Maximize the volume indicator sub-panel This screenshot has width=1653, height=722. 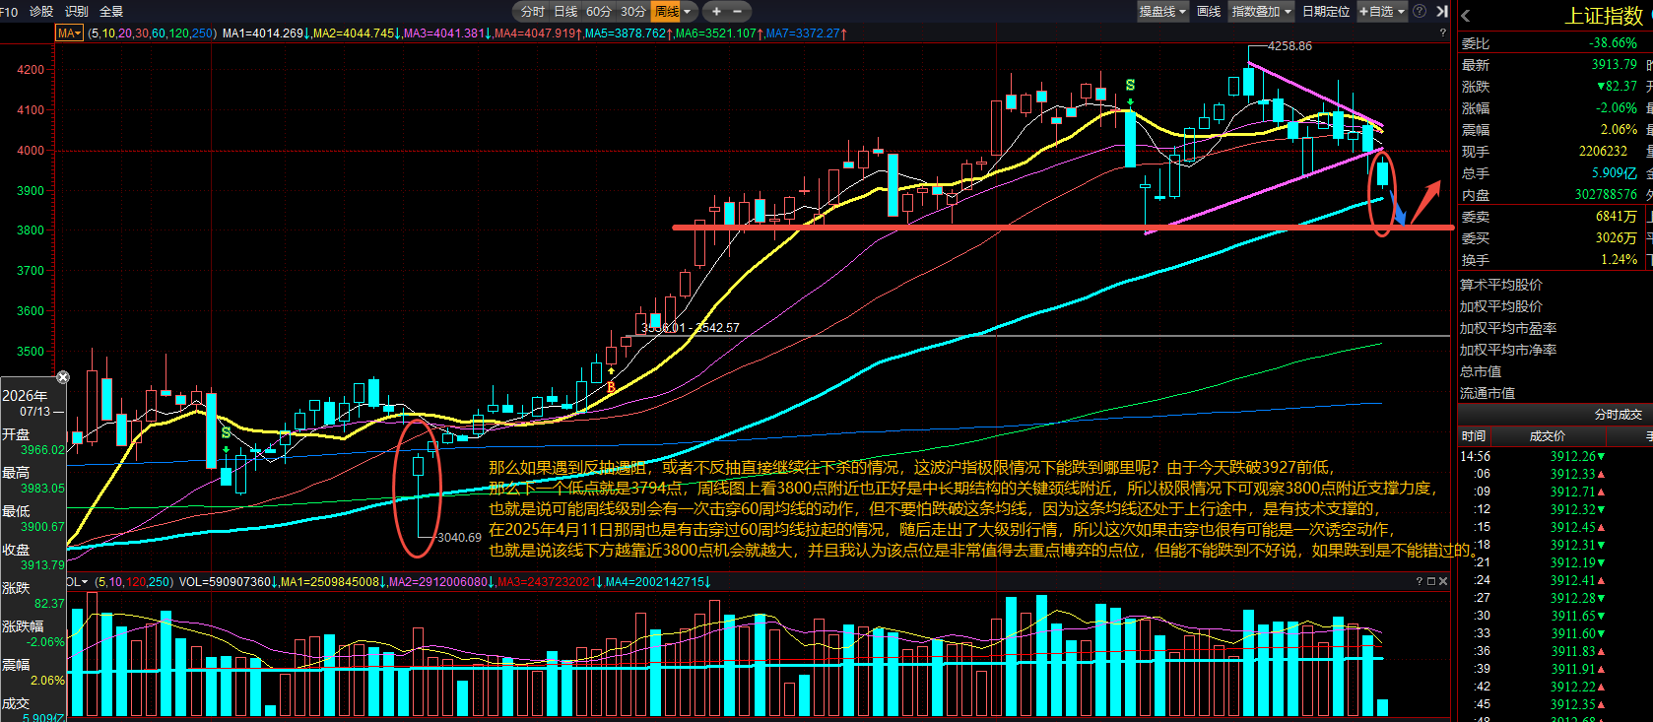point(1431,581)
